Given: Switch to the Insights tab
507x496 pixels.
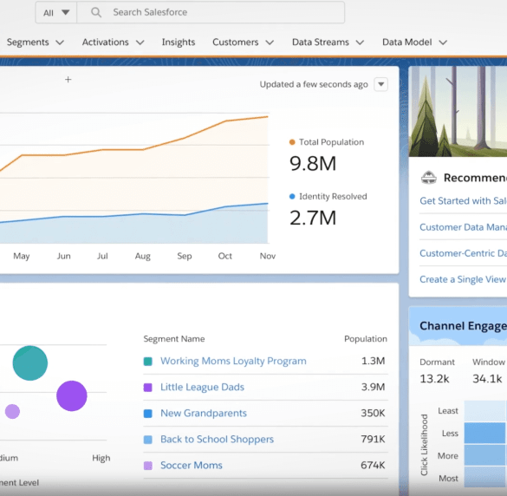Looking at the screenshot, I should 179,42.
